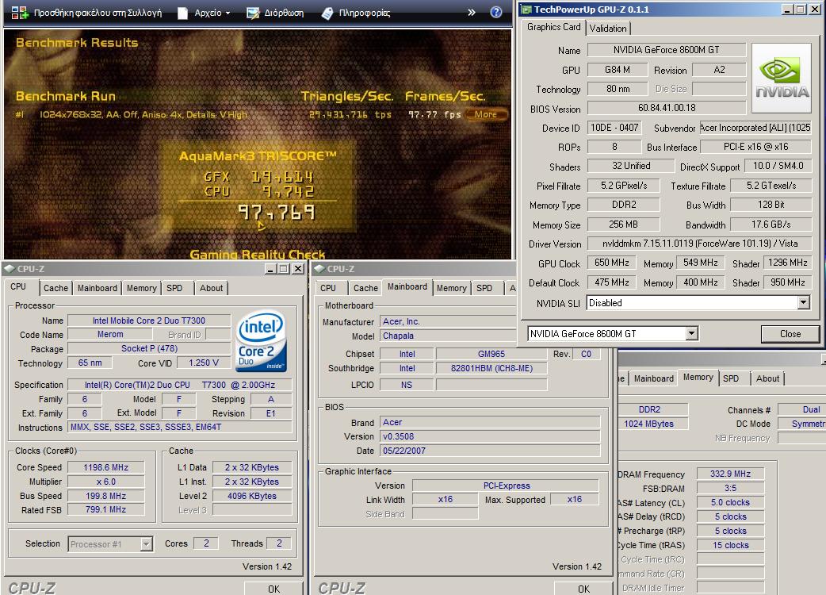Click the Merom code name value

point(110,334)
